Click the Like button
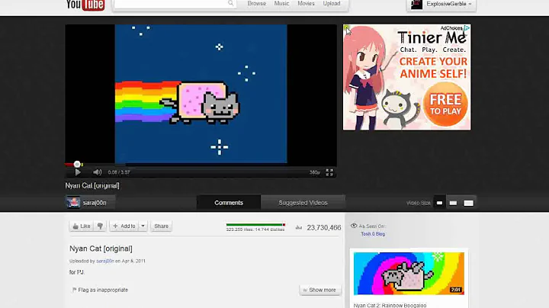Viewport: 549px width, 308px height. point(82,226)
